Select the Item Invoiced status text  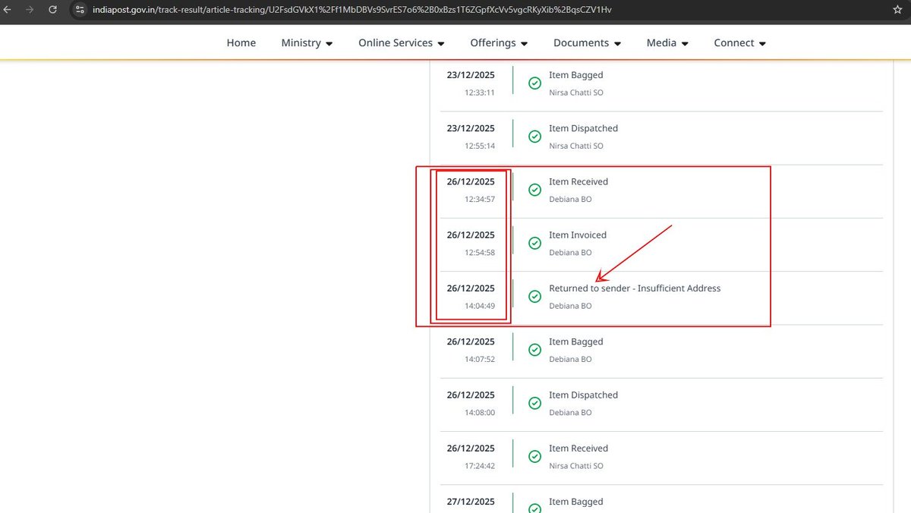[578, 235]
